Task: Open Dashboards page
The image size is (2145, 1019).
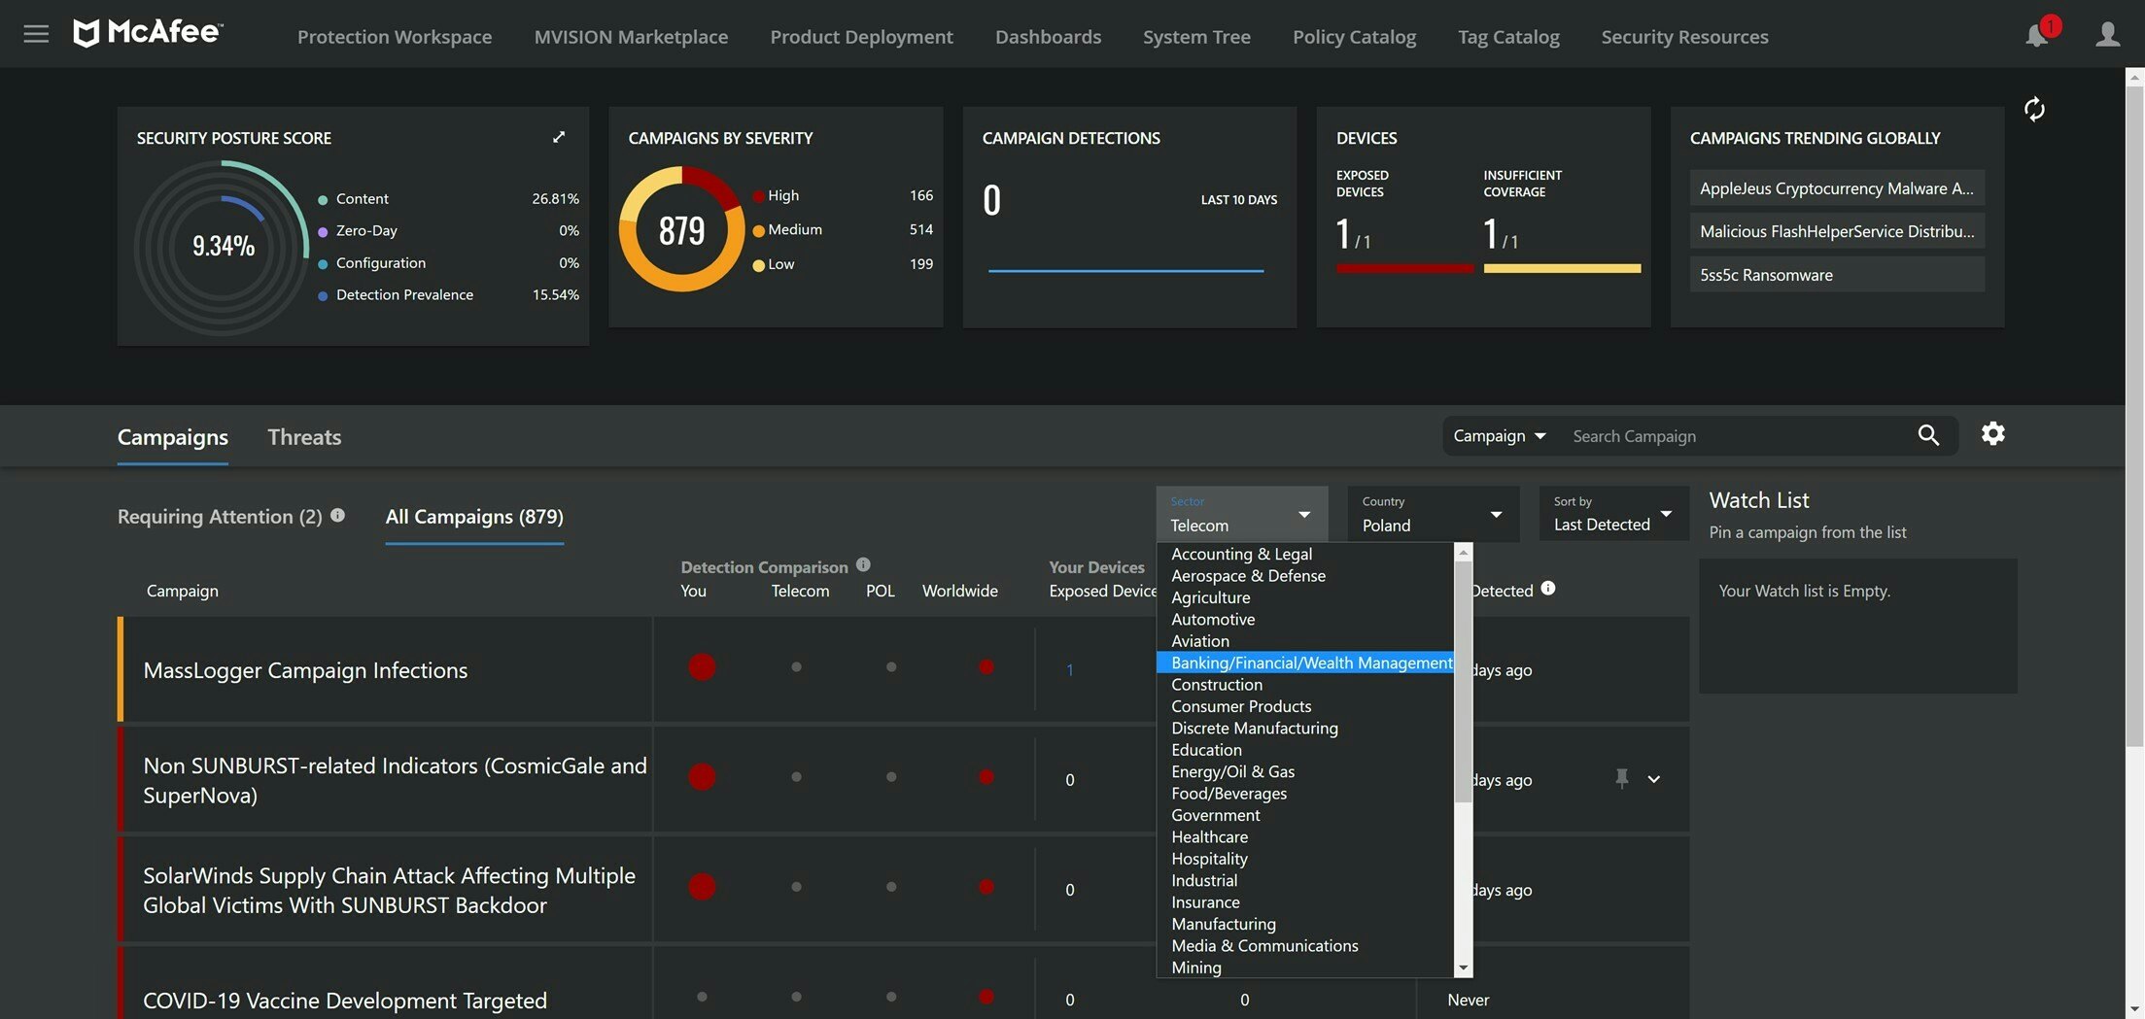Action: coord(1048,37)
